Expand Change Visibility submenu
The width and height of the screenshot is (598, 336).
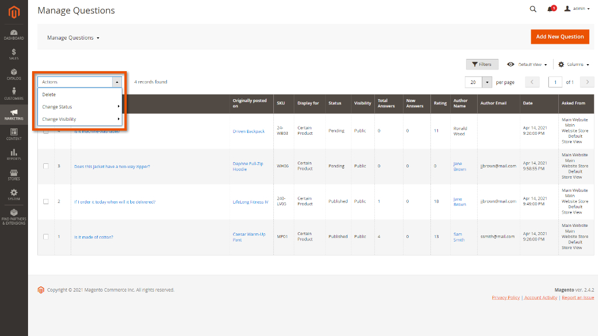click(x=79, y=119)
